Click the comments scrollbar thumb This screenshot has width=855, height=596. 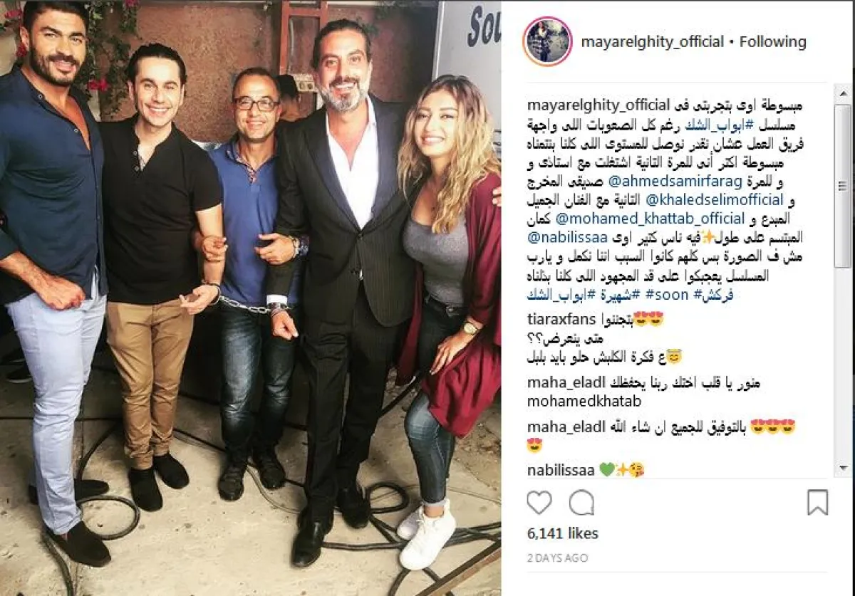(842, 187)
